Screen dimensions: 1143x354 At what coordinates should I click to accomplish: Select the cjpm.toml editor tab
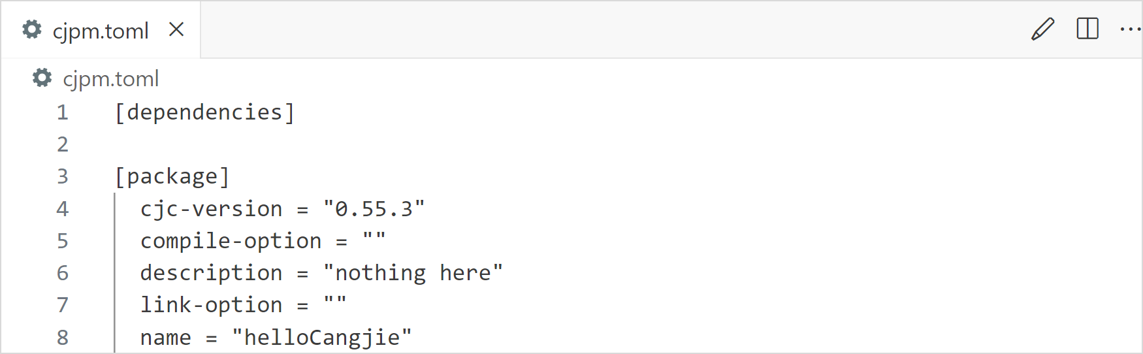point(101,31)
